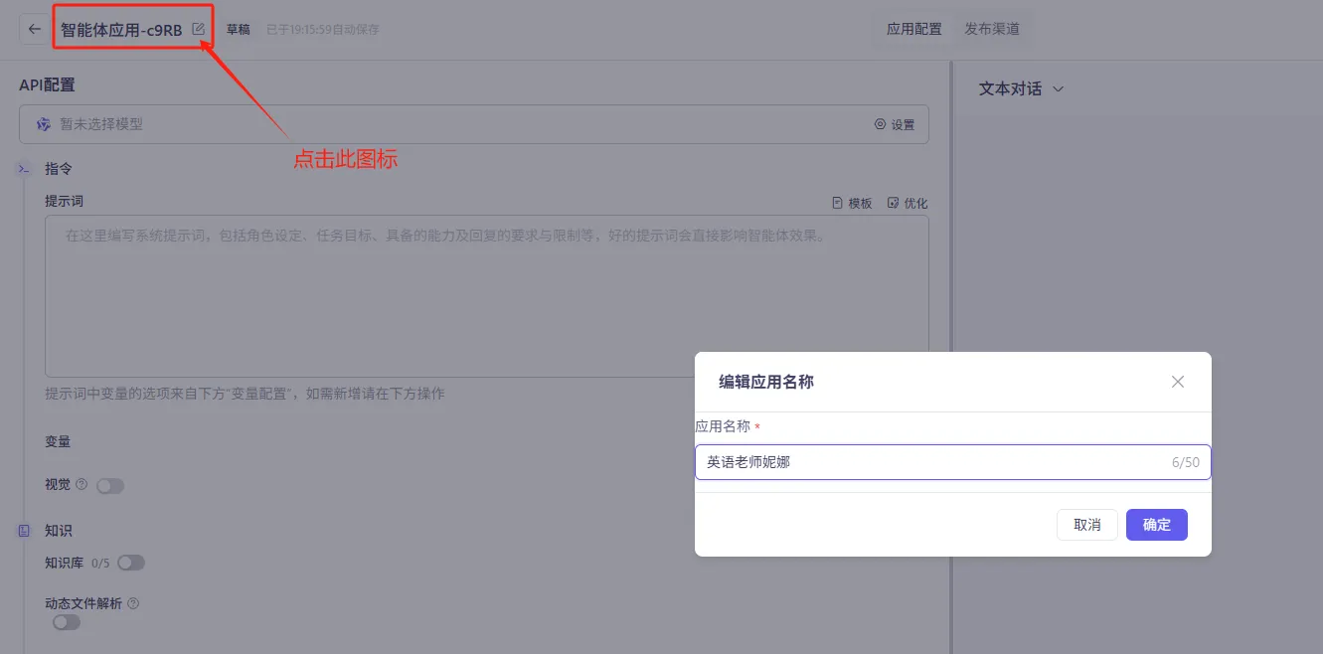
Task: Click the 变量 label
Action: [58, 441]
